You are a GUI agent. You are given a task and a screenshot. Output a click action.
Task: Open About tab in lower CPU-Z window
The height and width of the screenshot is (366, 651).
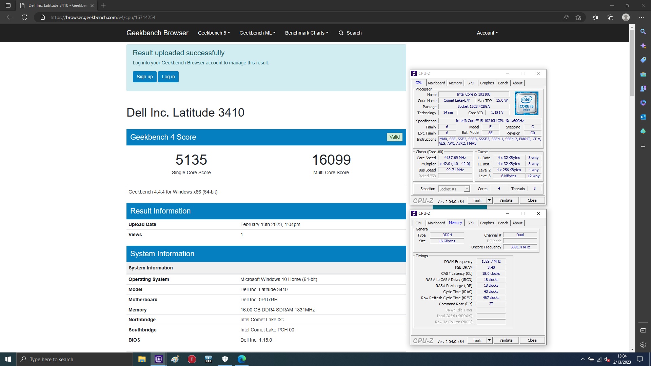(517, 223)
